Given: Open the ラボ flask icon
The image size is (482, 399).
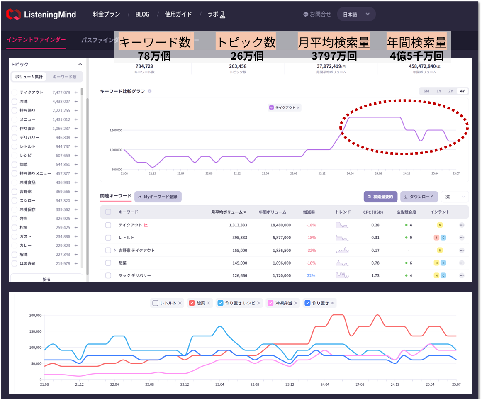Looking at the screenshot, I should [222, 15].
